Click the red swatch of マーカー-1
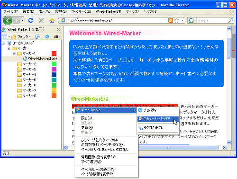Screen dimensions: 237x179 (54, 54)
